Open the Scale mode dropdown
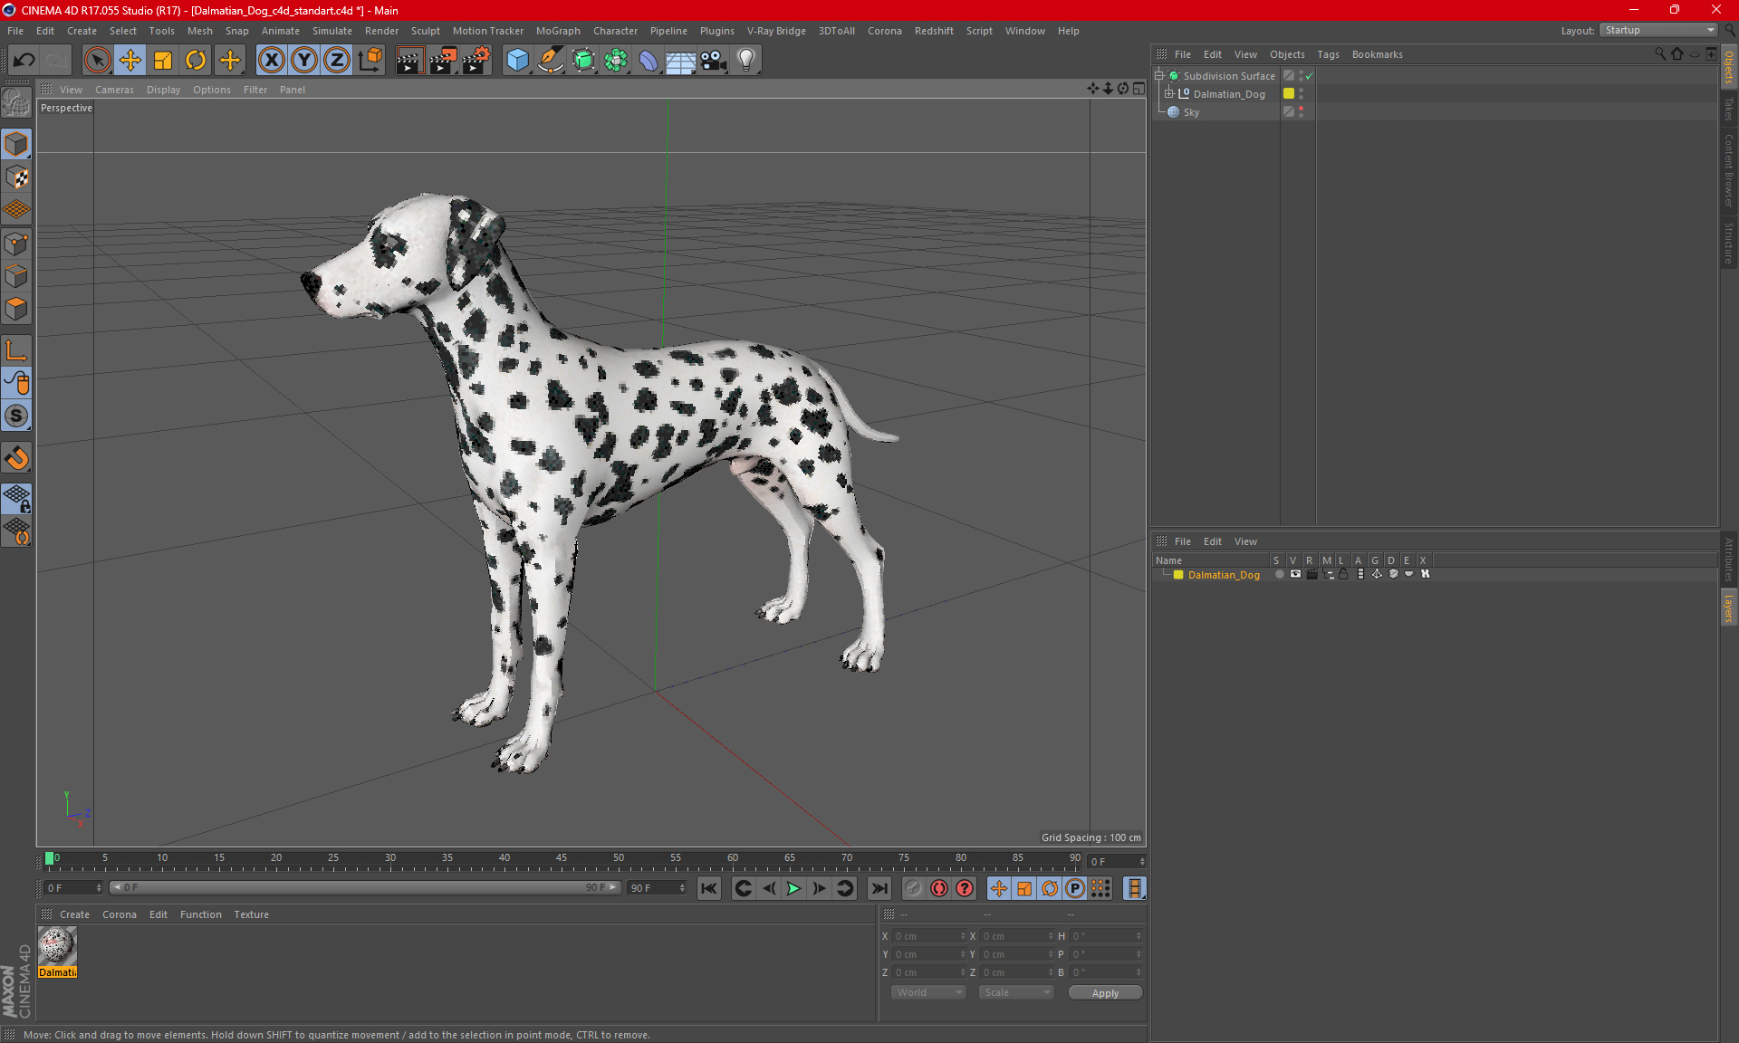This screenshot has width=1739, height=1043. point(1016,992)
